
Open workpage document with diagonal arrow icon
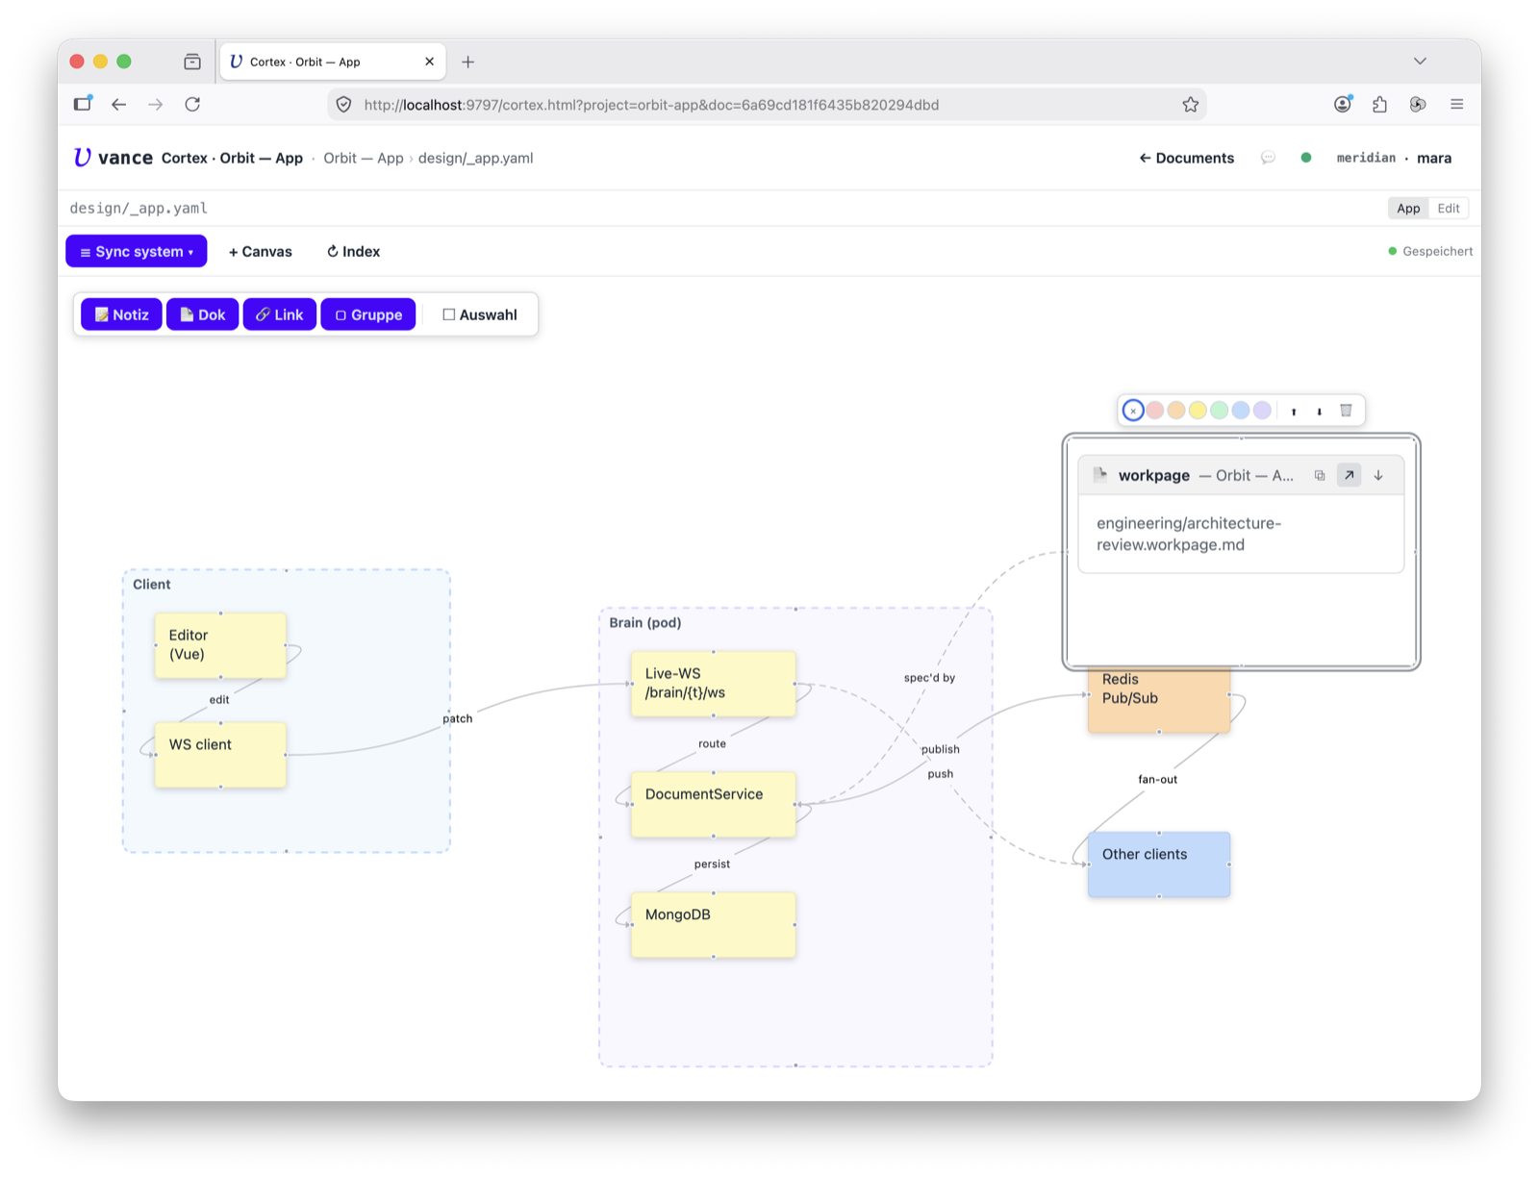click(x=1350, y=475)
